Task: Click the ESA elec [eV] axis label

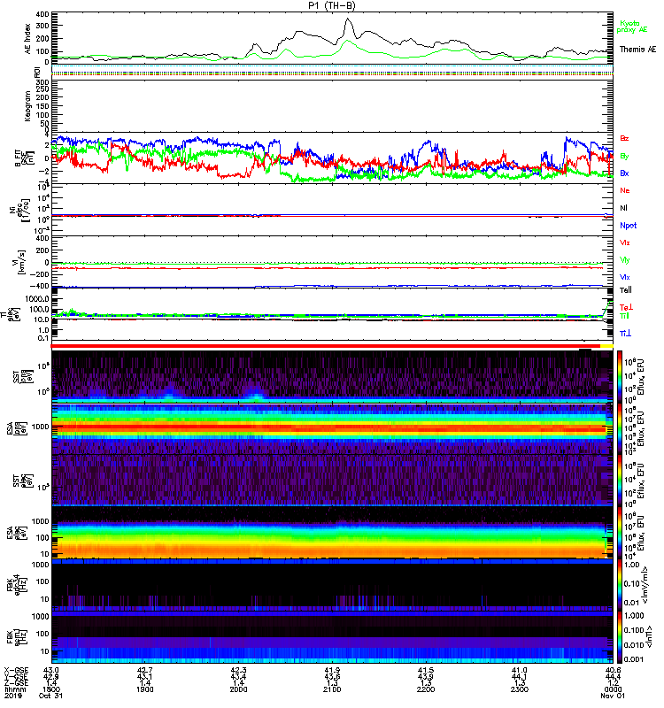Action: [15, 534]
